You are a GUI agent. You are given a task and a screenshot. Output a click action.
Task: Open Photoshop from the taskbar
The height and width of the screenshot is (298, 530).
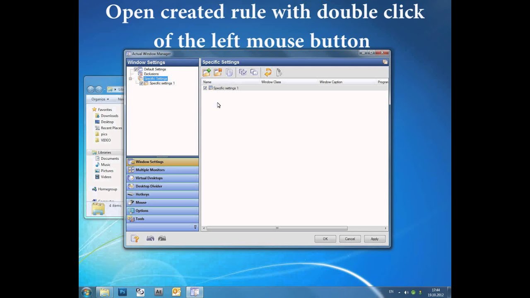coord(122,292)
